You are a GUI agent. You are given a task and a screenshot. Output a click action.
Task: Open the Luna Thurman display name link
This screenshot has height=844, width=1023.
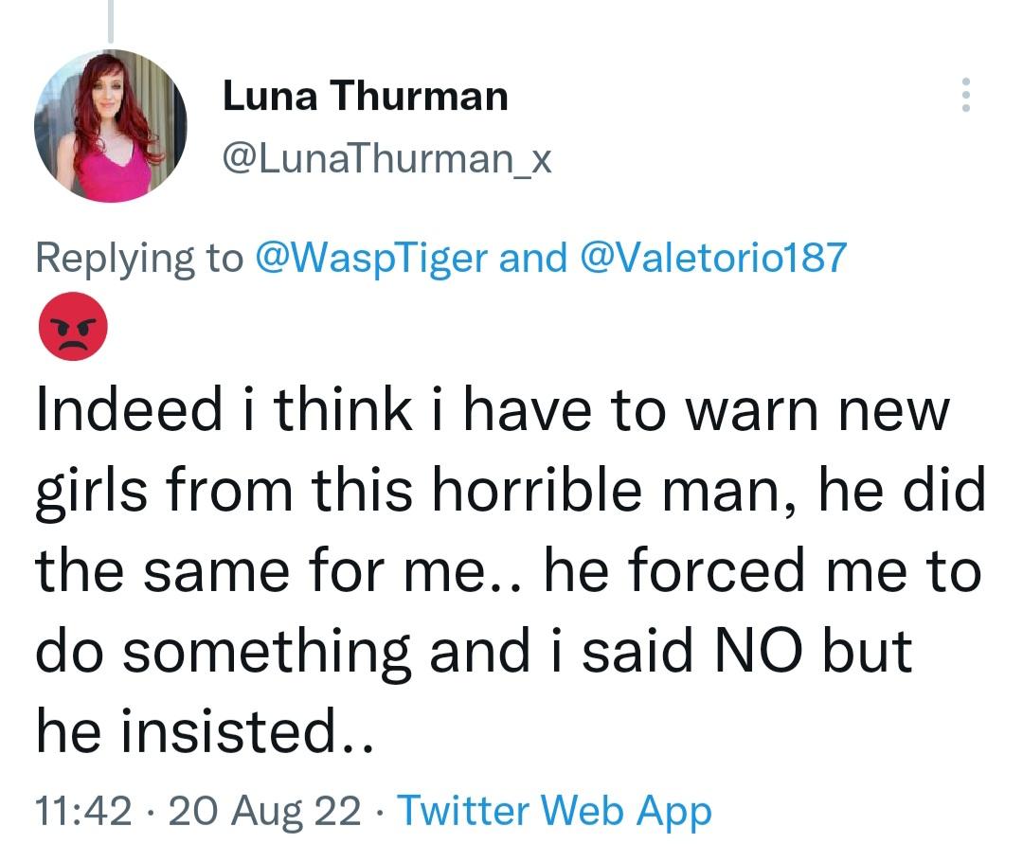point(365,96)
